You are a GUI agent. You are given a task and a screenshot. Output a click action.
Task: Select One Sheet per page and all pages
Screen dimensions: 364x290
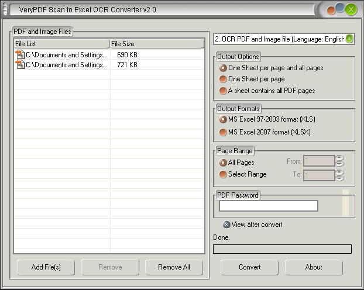coord(271,68)
